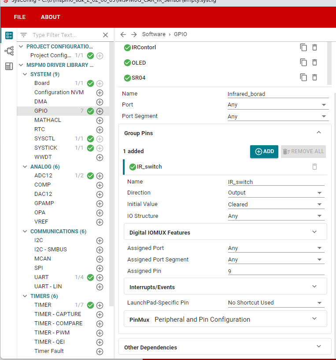Go forward with the right arrow
The height and width of the screenshot is (360, 336).
tap(134, 34)
